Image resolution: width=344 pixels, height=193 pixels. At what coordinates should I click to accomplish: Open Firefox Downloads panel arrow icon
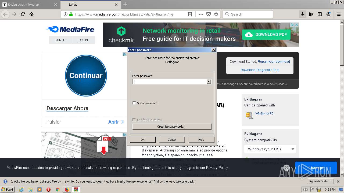(x=303, y=14)
